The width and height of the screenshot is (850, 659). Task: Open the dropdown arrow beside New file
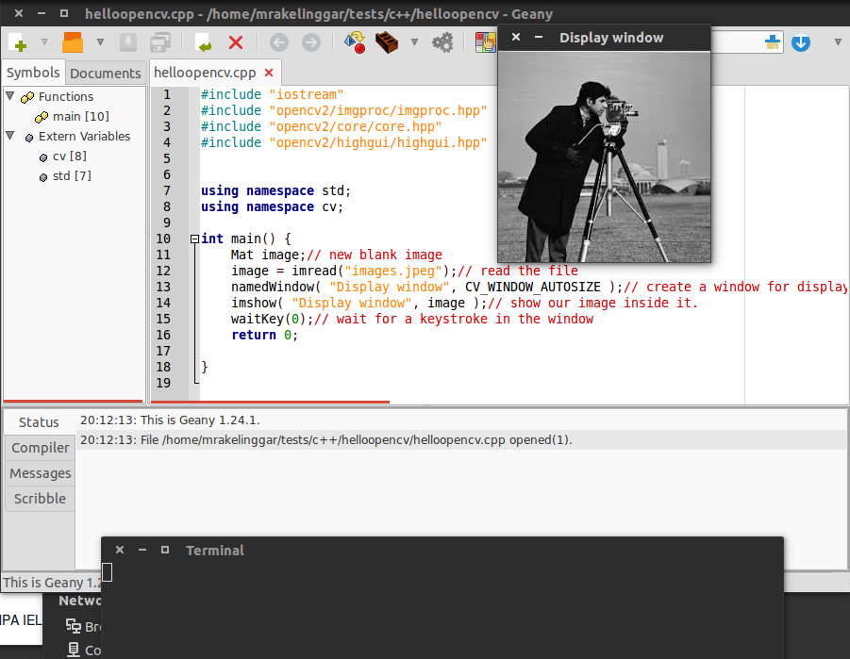(44, 42)
